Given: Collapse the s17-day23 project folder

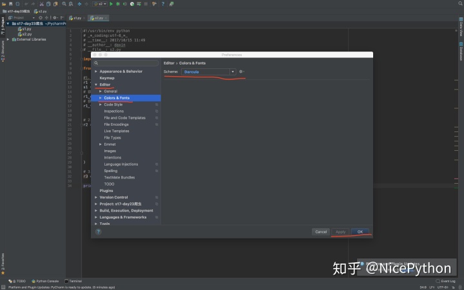Looking at the screenshot, I should (8, 23).
